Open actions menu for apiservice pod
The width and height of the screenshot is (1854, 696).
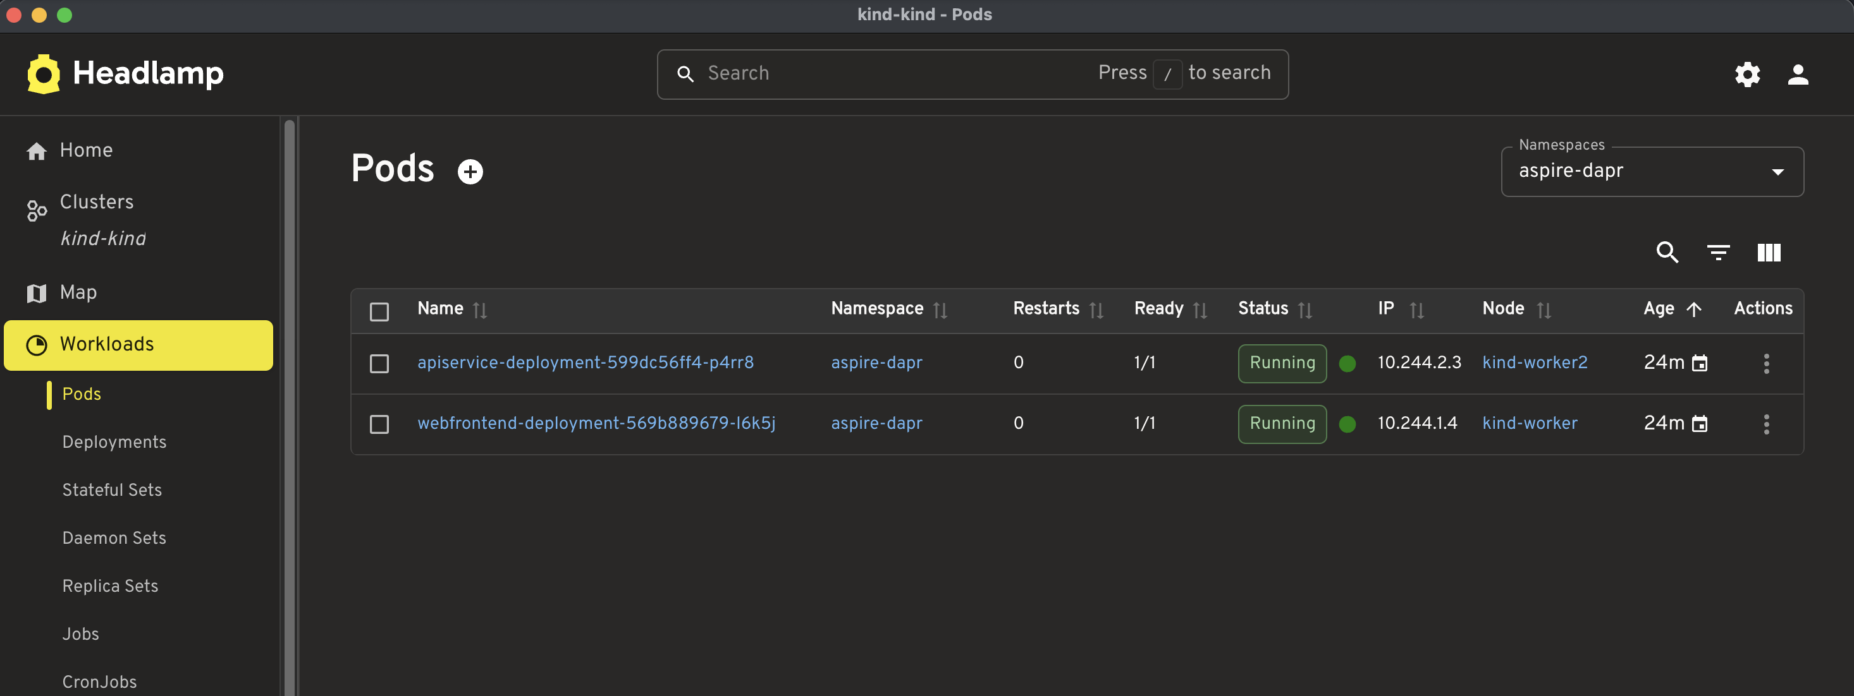[1765, 363]
